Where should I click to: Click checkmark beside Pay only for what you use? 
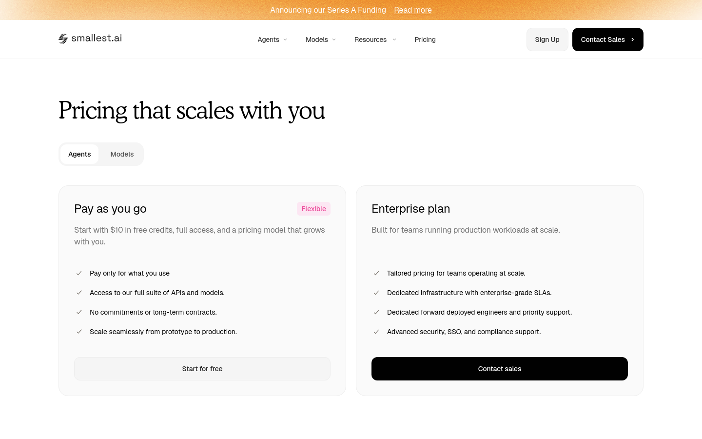click(79, 273)
